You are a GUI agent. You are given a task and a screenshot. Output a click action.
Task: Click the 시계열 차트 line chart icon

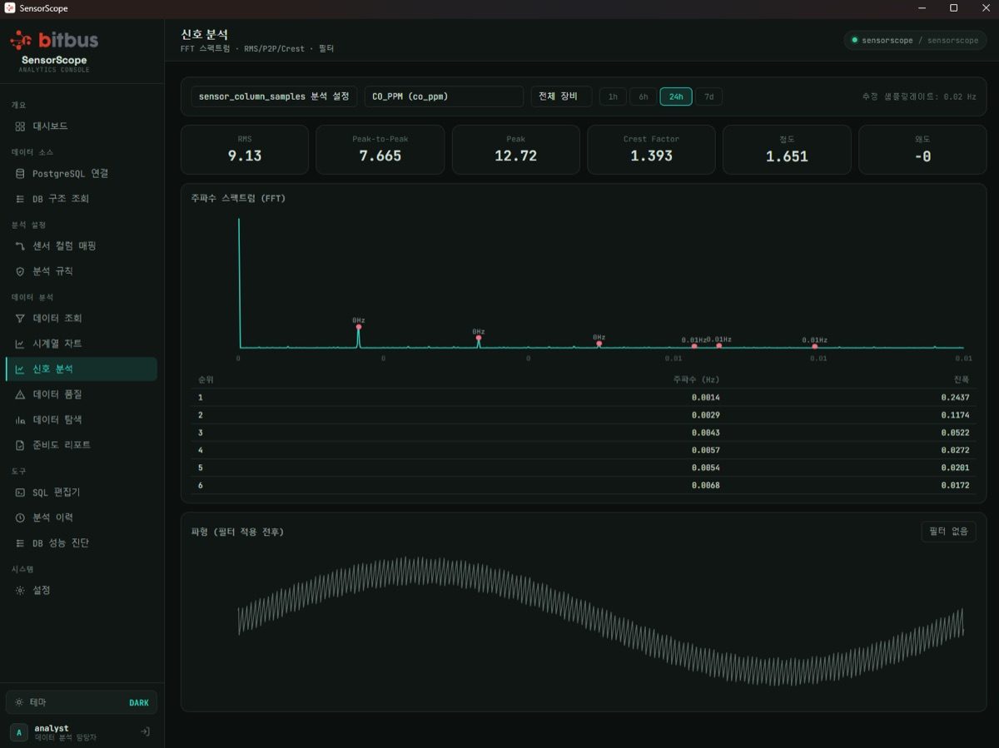20,344
